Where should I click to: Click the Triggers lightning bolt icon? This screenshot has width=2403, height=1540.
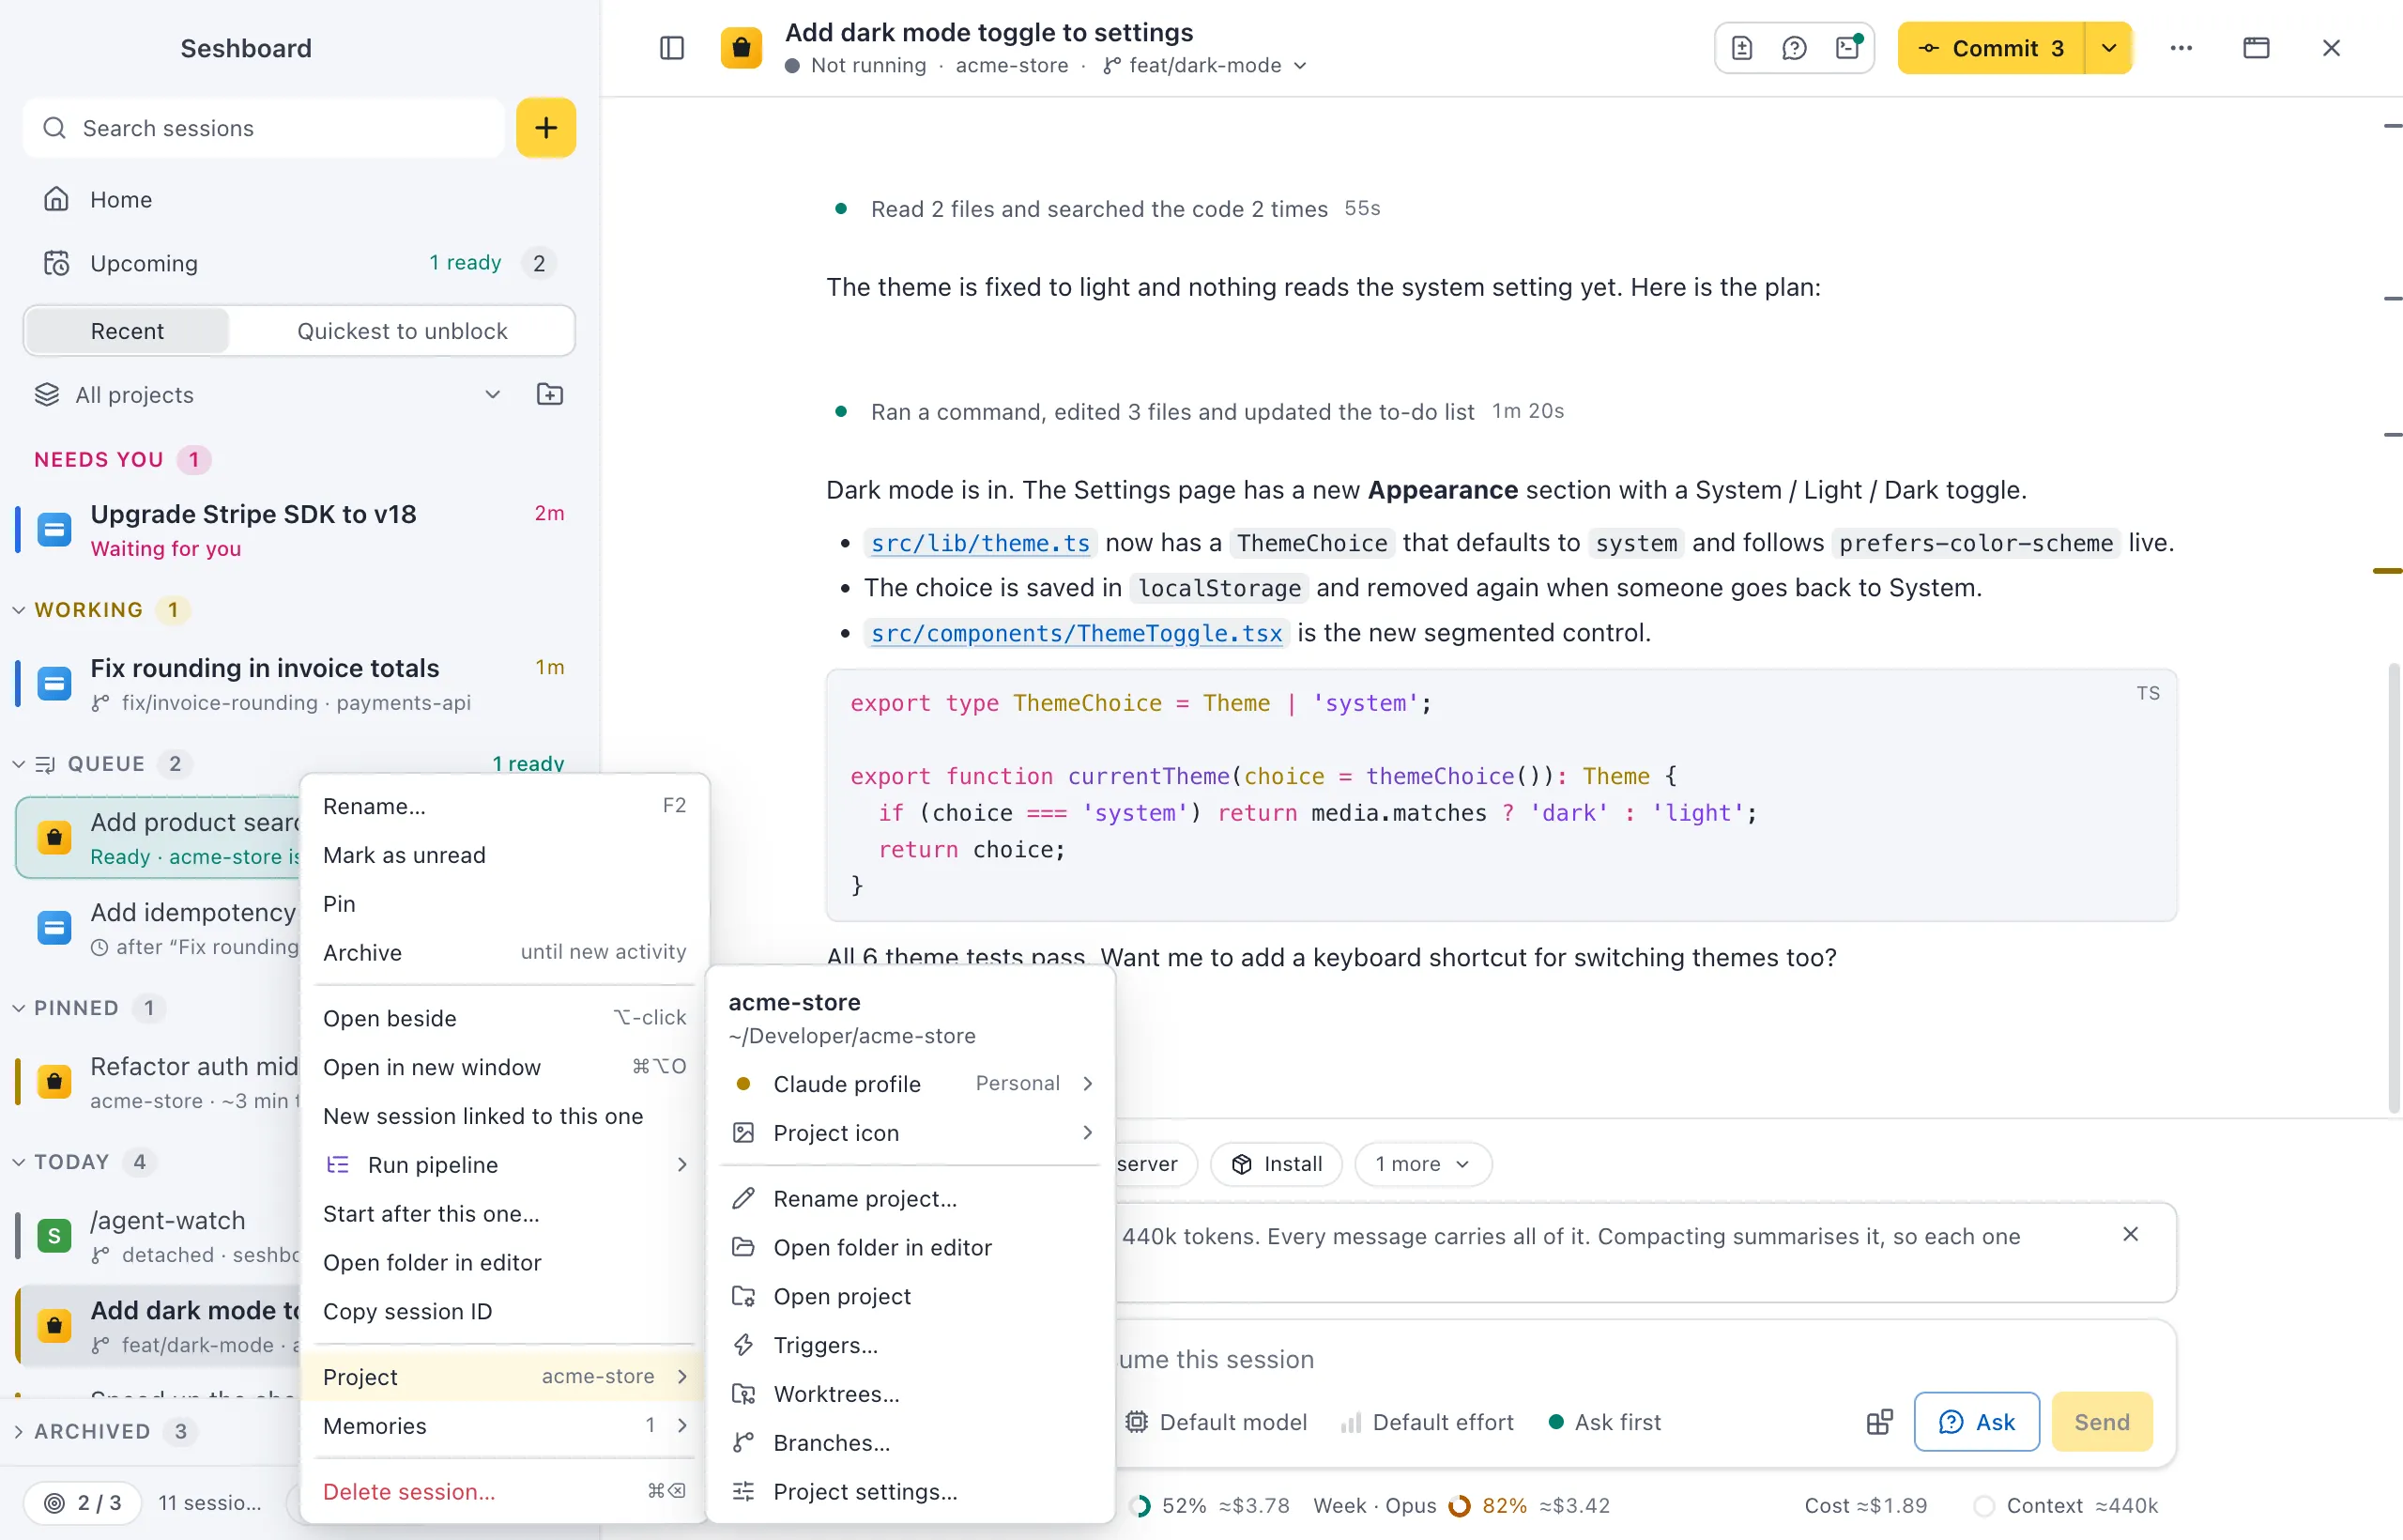[743, 1345]
